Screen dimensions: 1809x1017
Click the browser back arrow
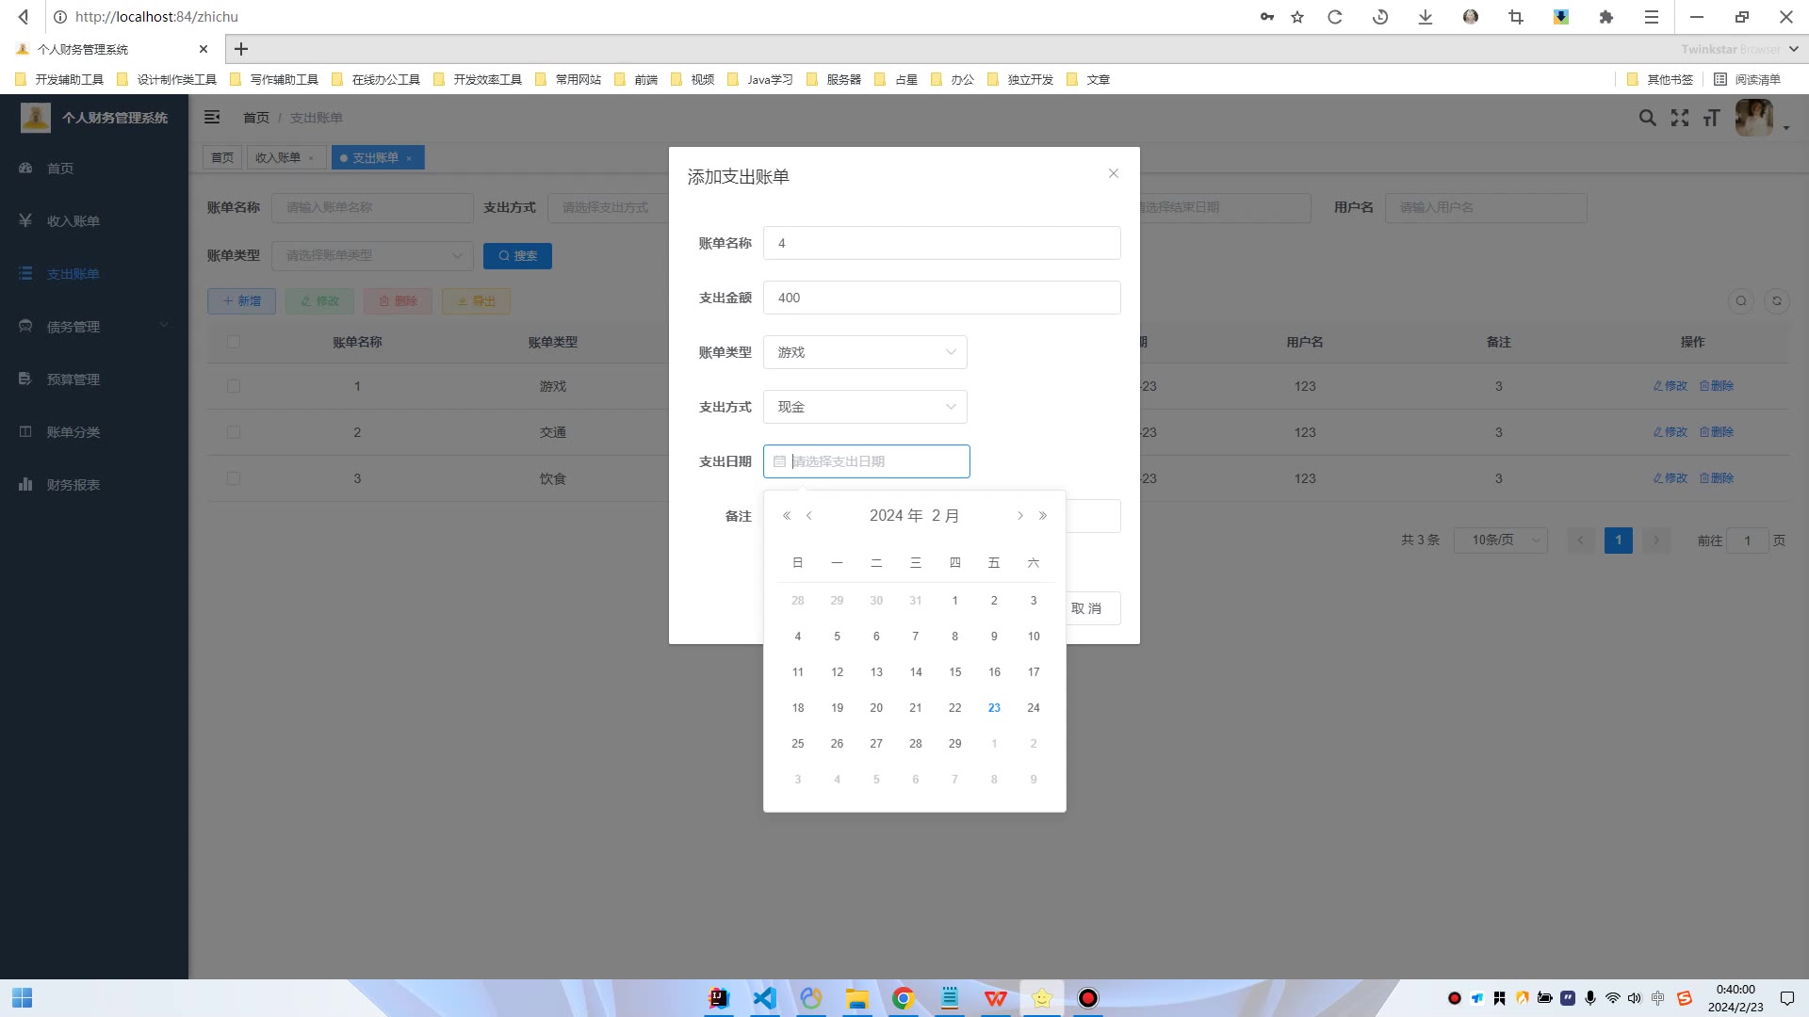click(24, 17)
